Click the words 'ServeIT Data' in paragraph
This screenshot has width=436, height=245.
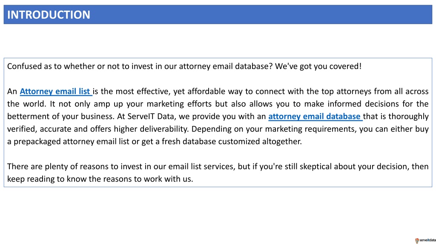point(151,117)
